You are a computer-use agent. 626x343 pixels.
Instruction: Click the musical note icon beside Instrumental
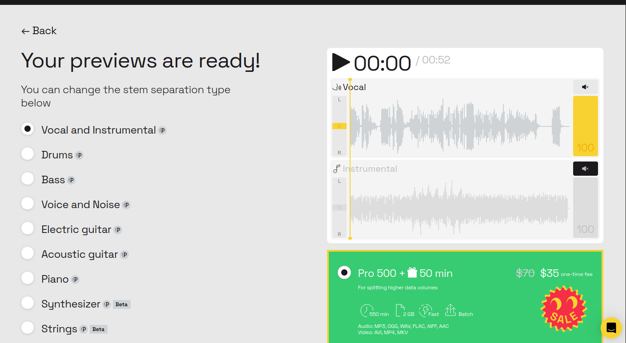336,168
